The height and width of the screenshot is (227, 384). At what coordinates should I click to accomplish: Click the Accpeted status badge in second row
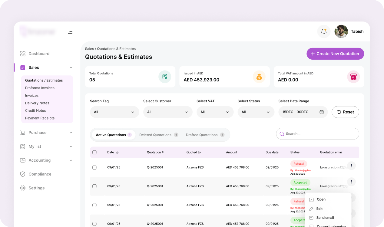(300, 183)
